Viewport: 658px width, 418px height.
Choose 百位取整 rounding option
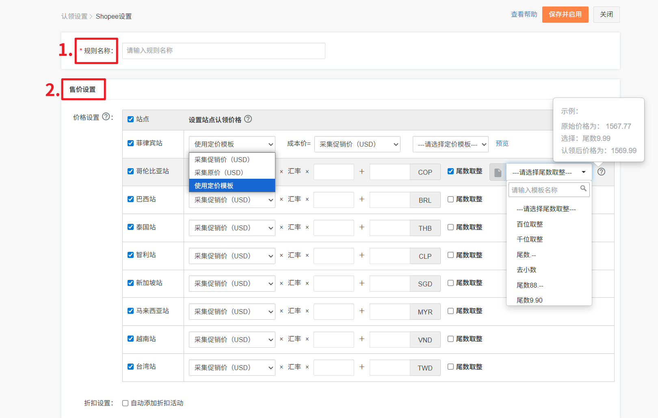tap(530, 224)
